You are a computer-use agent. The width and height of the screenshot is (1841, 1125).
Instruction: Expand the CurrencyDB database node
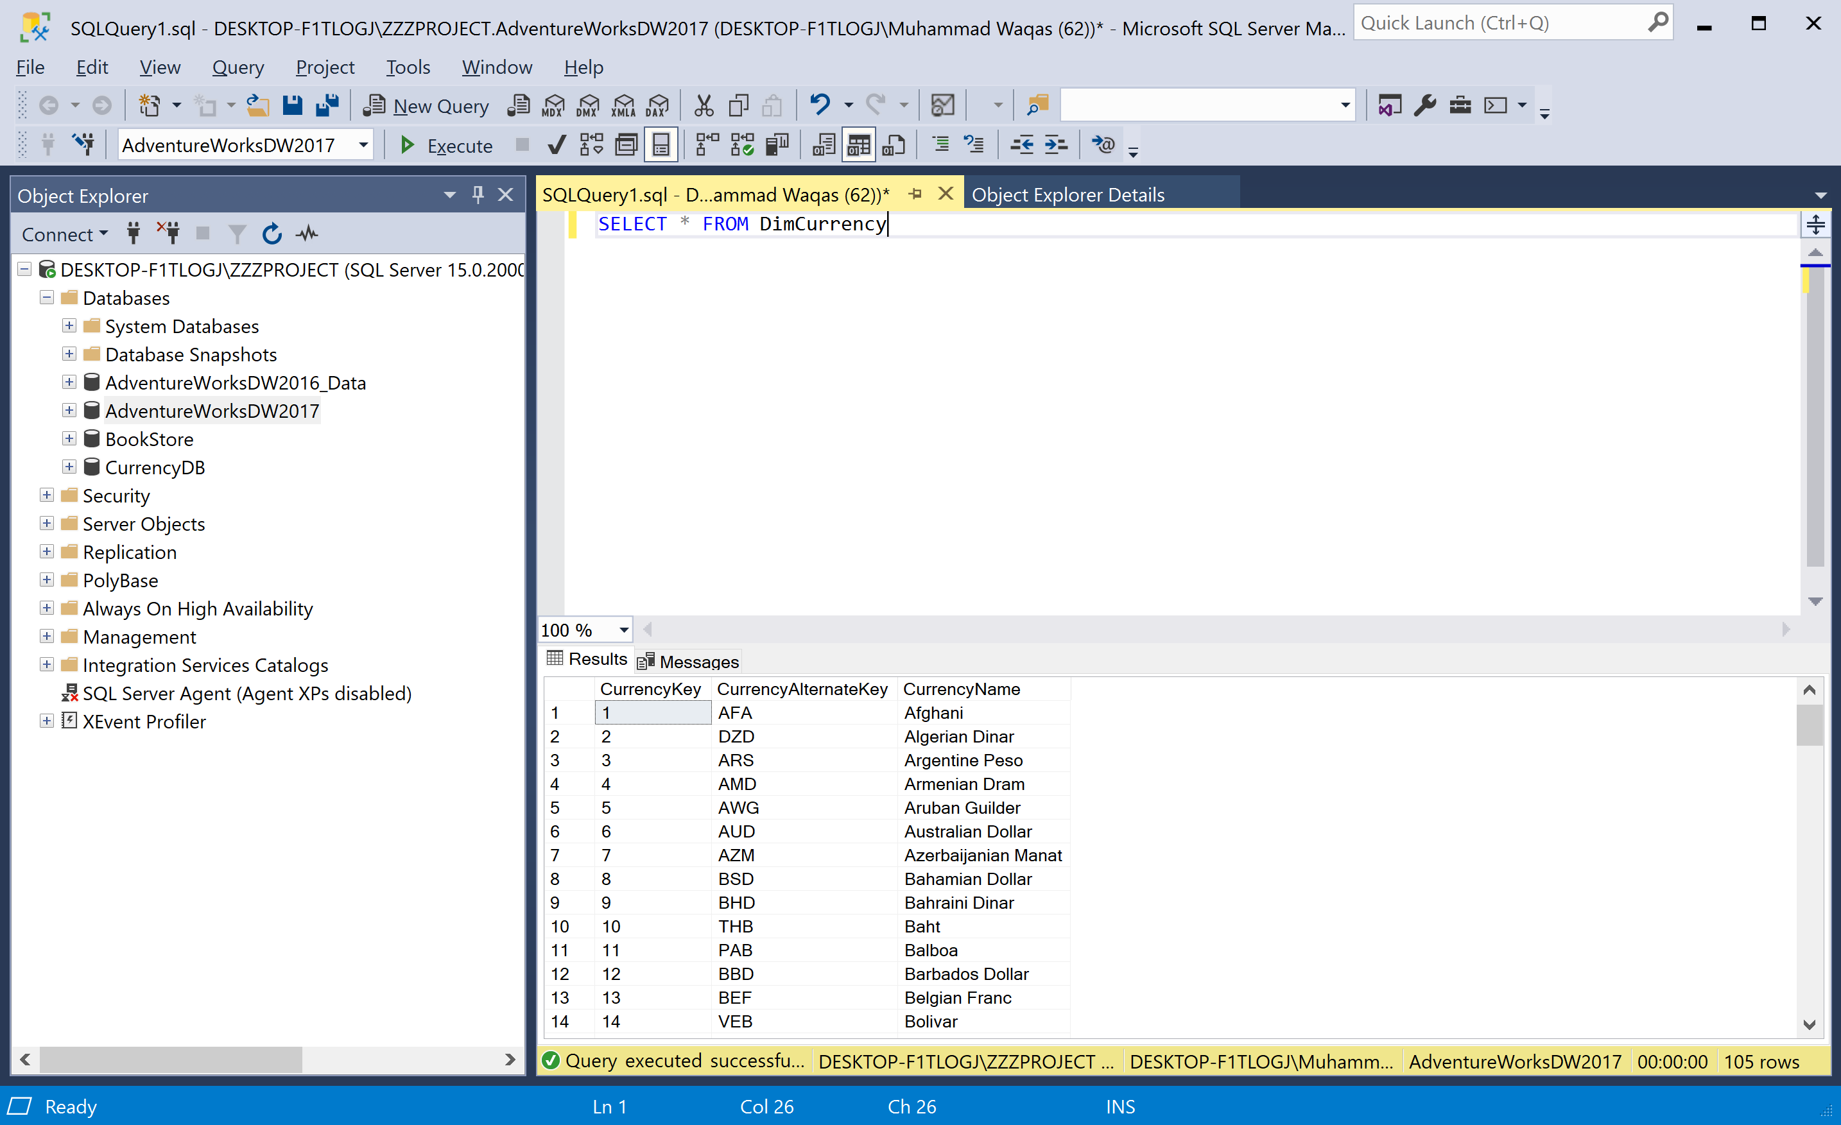(x=69, y=467)
